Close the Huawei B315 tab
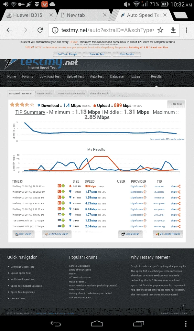Screen dimensions: 194x331 point(51,15)
